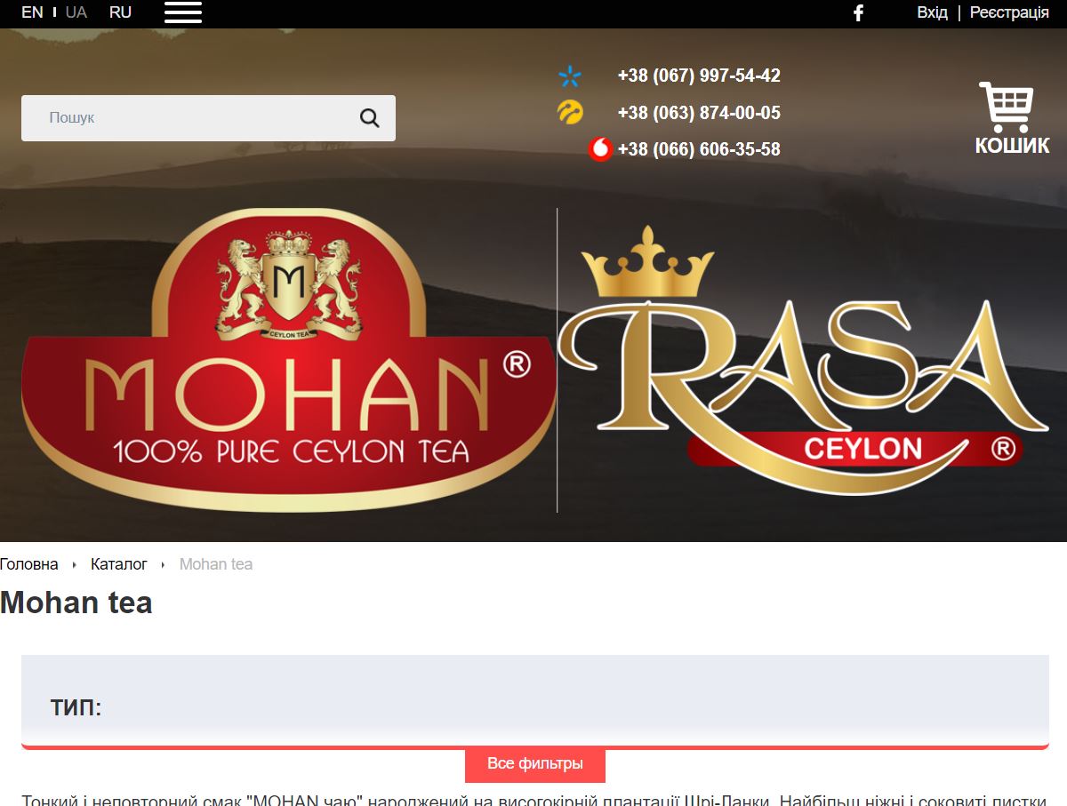1067x806 pixels.
Task: Click the Kyivstar operator icon
Action: point(569,76)
